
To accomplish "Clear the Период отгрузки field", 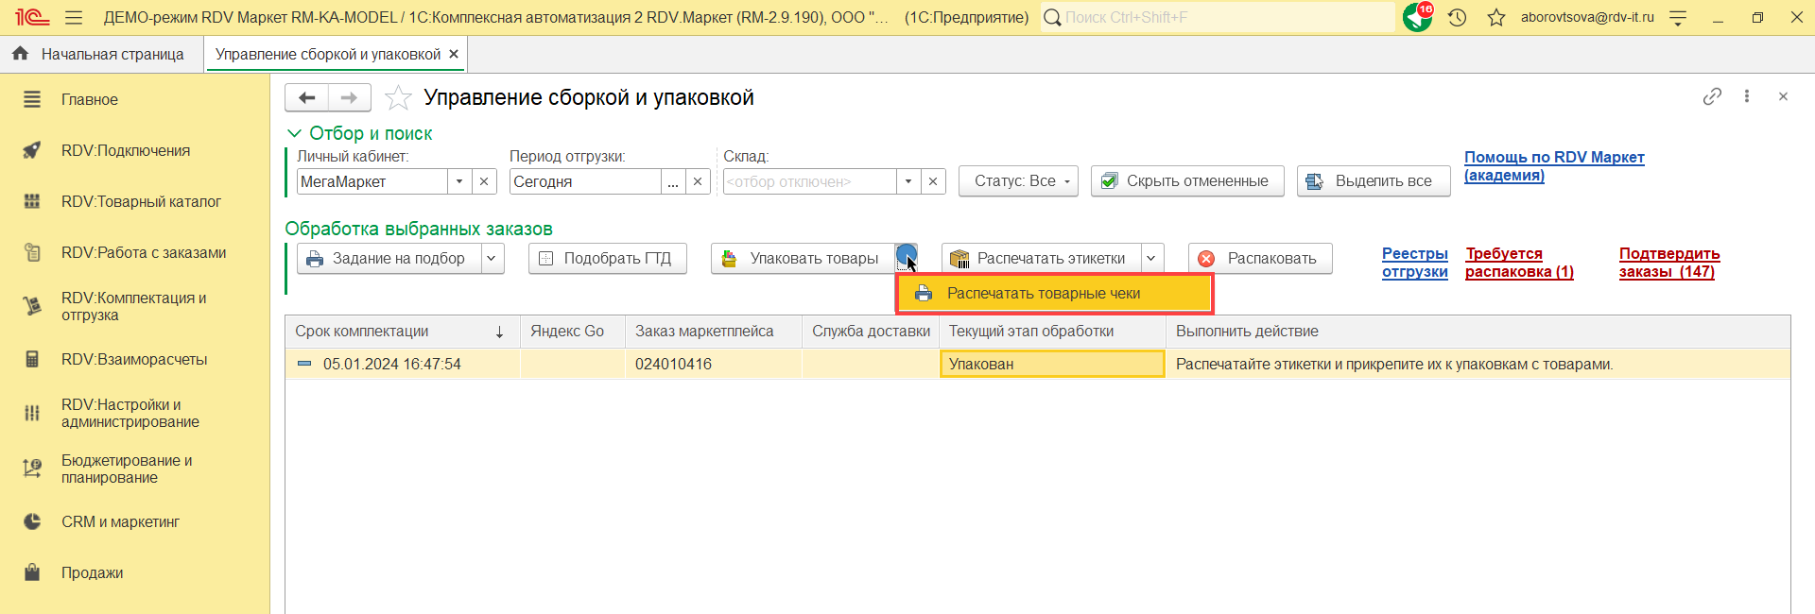I will pos(698,181).
